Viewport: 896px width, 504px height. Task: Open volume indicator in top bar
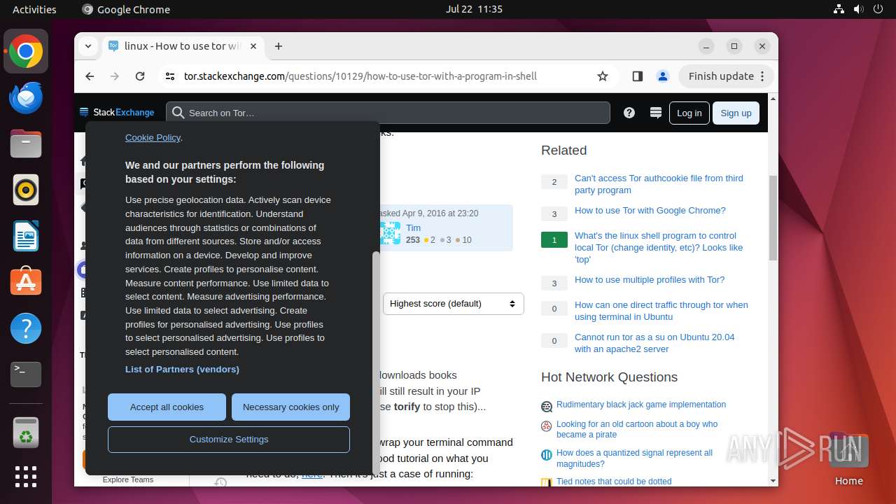point(859,9)
